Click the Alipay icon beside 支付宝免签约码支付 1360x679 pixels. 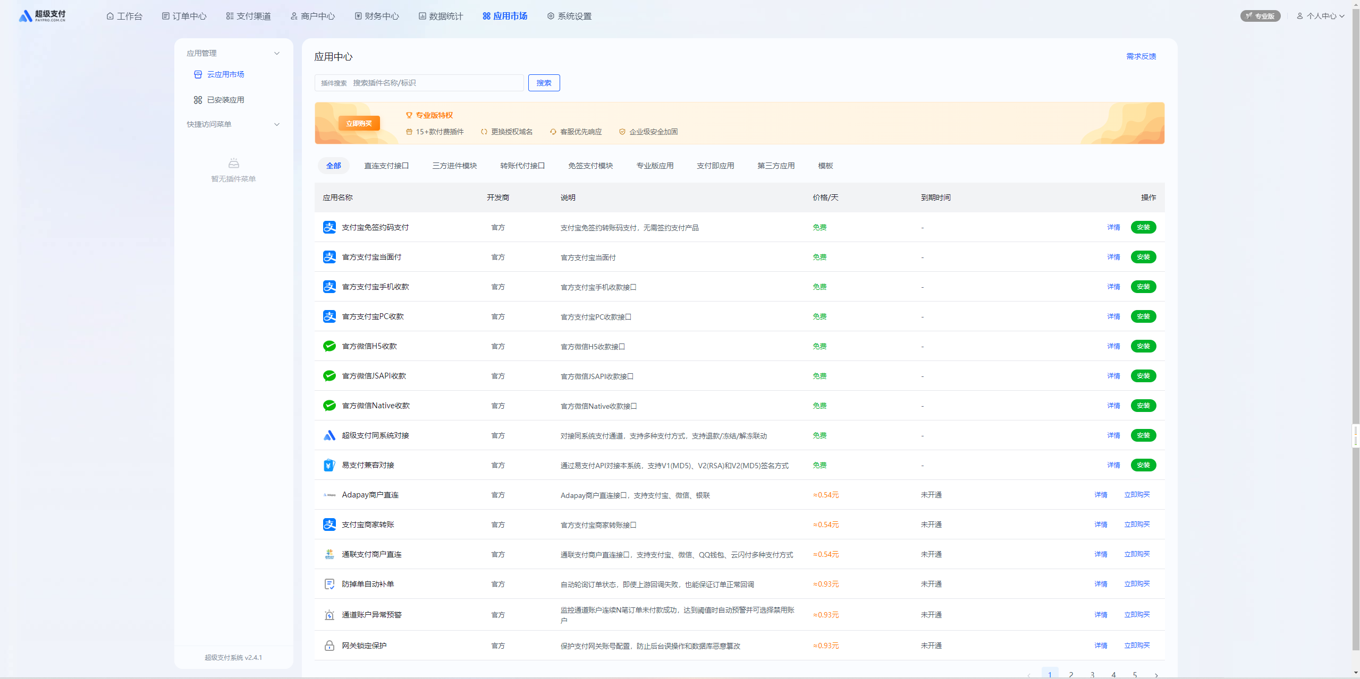click(x=329, y=227)
